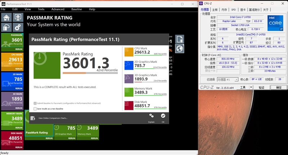288x155 pixels.
Task: Click the Intel Core i7 14700 name field
Action: (240, 17)
